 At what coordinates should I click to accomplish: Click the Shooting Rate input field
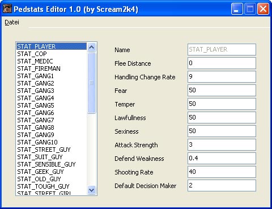coord(222,172)
